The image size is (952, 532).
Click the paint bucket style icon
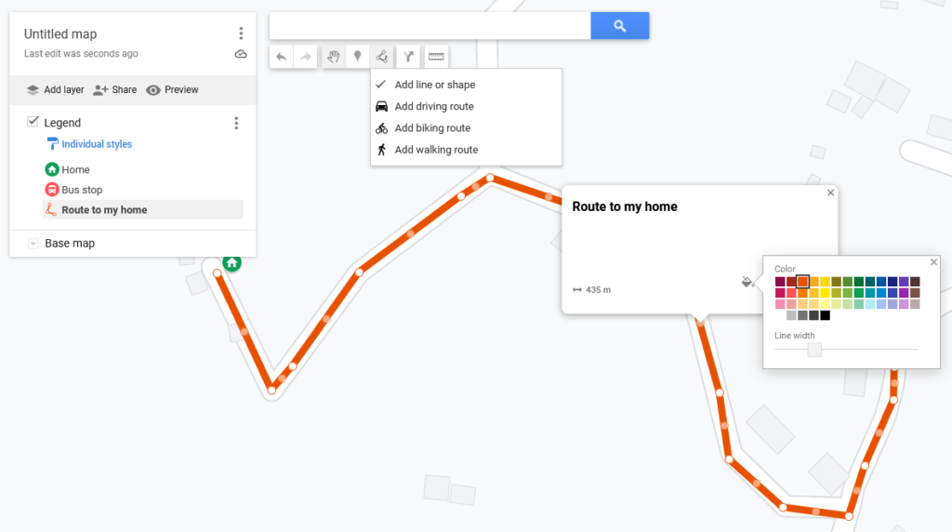746,281
